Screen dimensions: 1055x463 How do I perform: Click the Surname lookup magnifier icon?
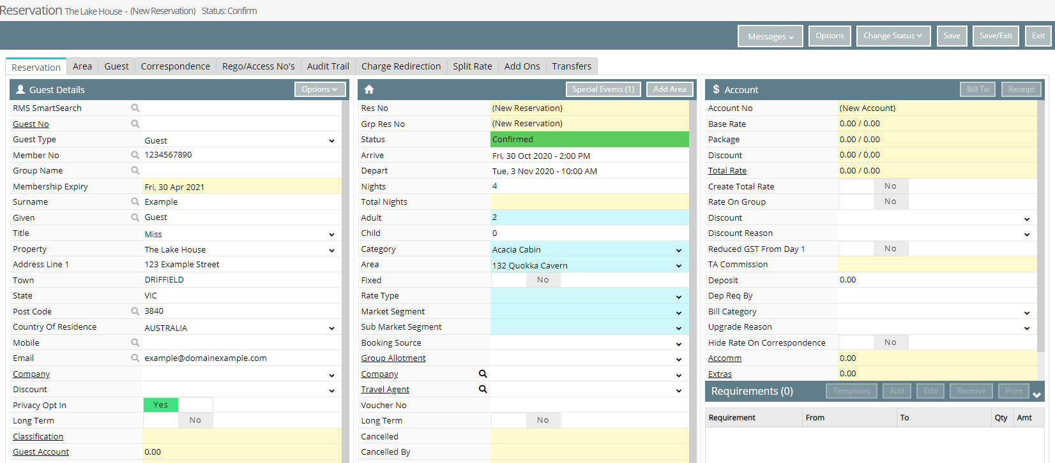point(135,202)
